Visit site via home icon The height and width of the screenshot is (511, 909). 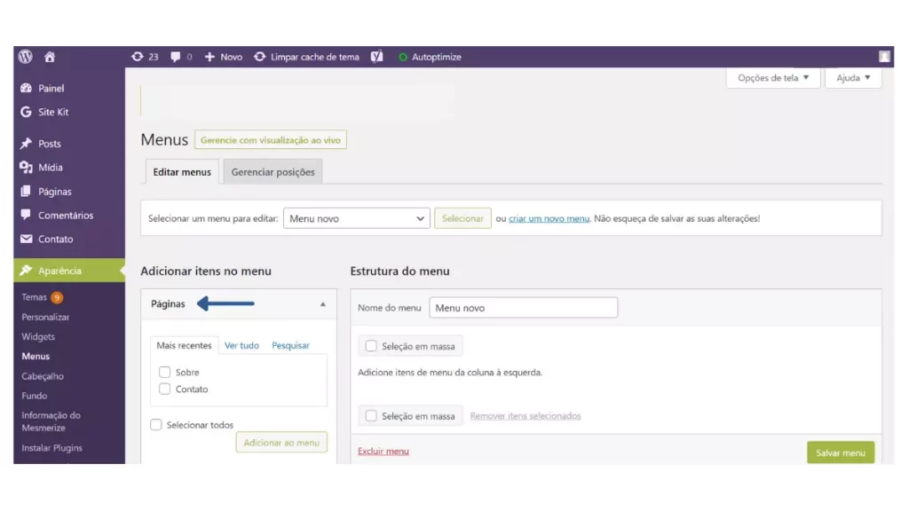coord(50,57)
